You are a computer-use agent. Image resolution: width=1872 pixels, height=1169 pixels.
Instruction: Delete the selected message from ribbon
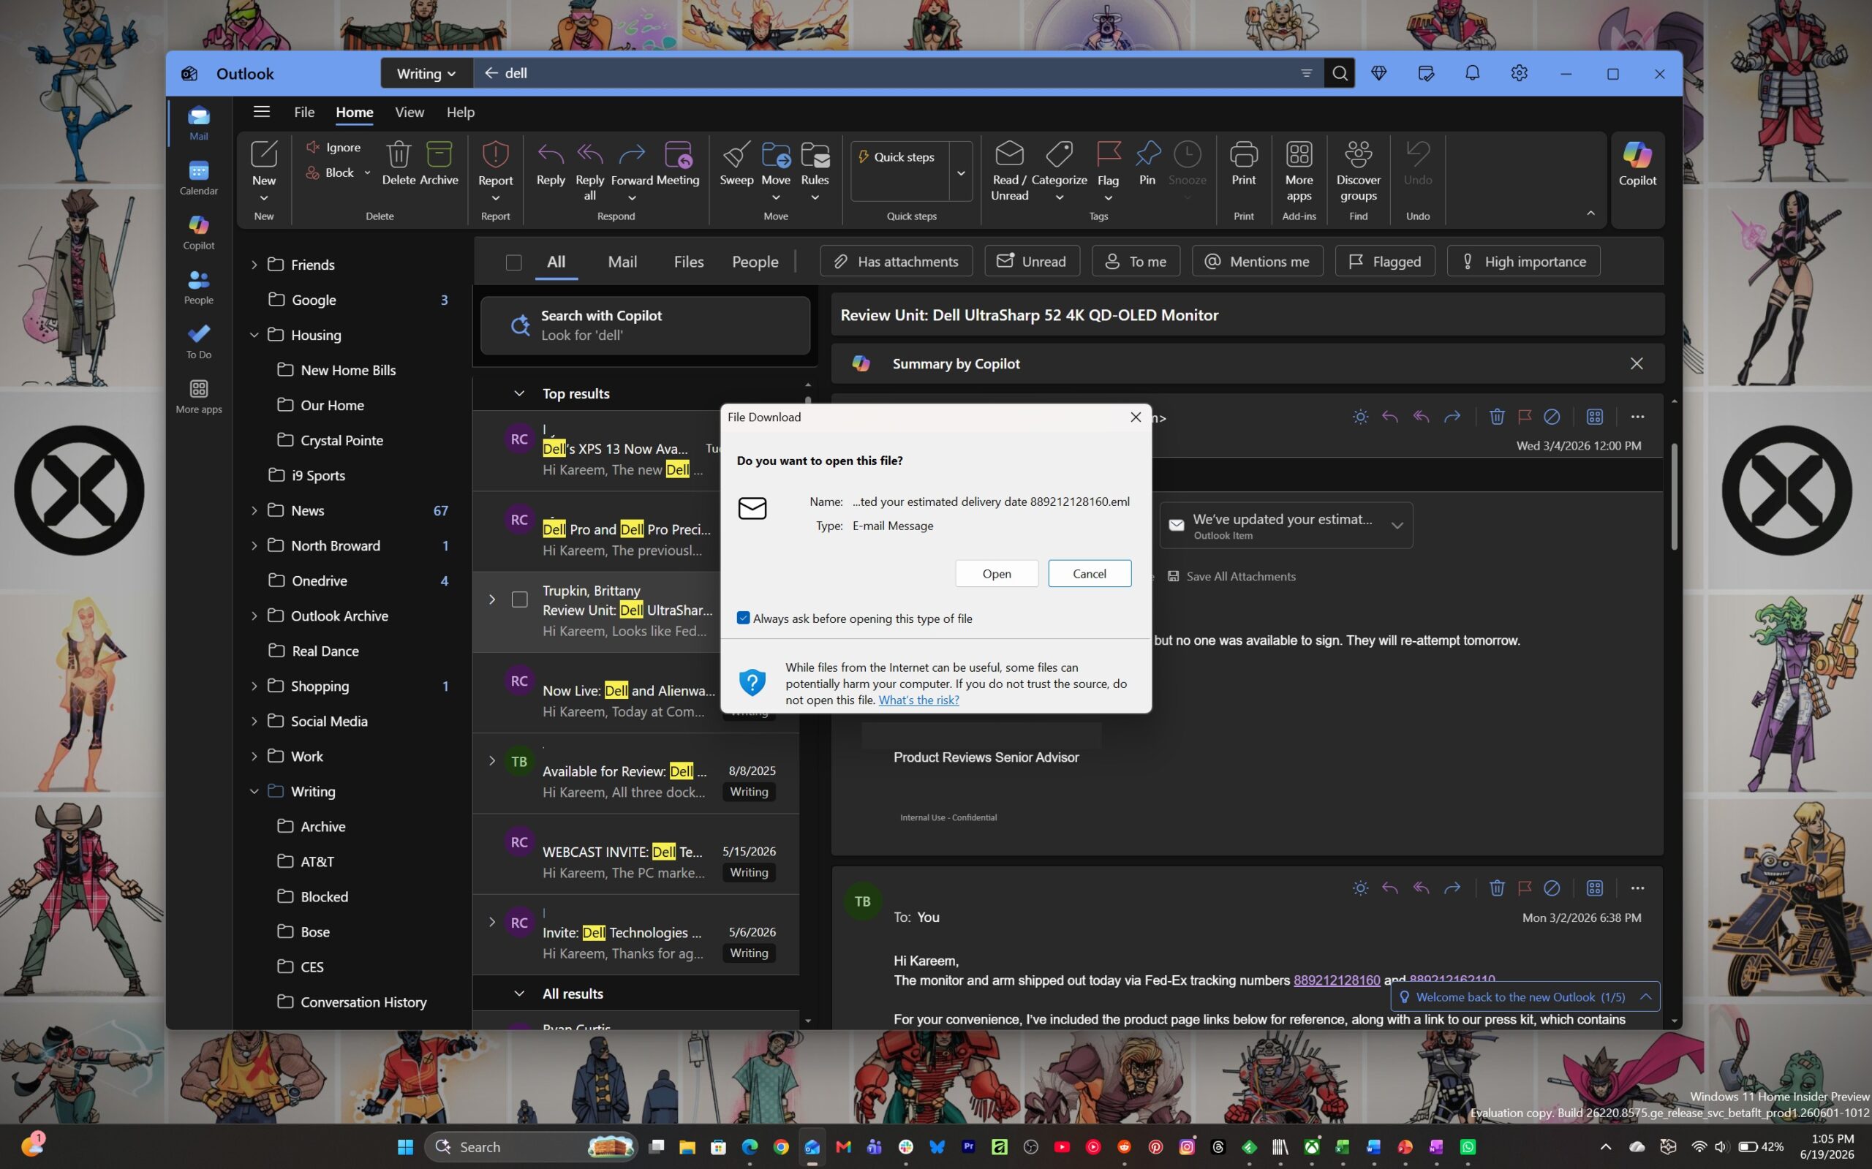pos(399,164)
